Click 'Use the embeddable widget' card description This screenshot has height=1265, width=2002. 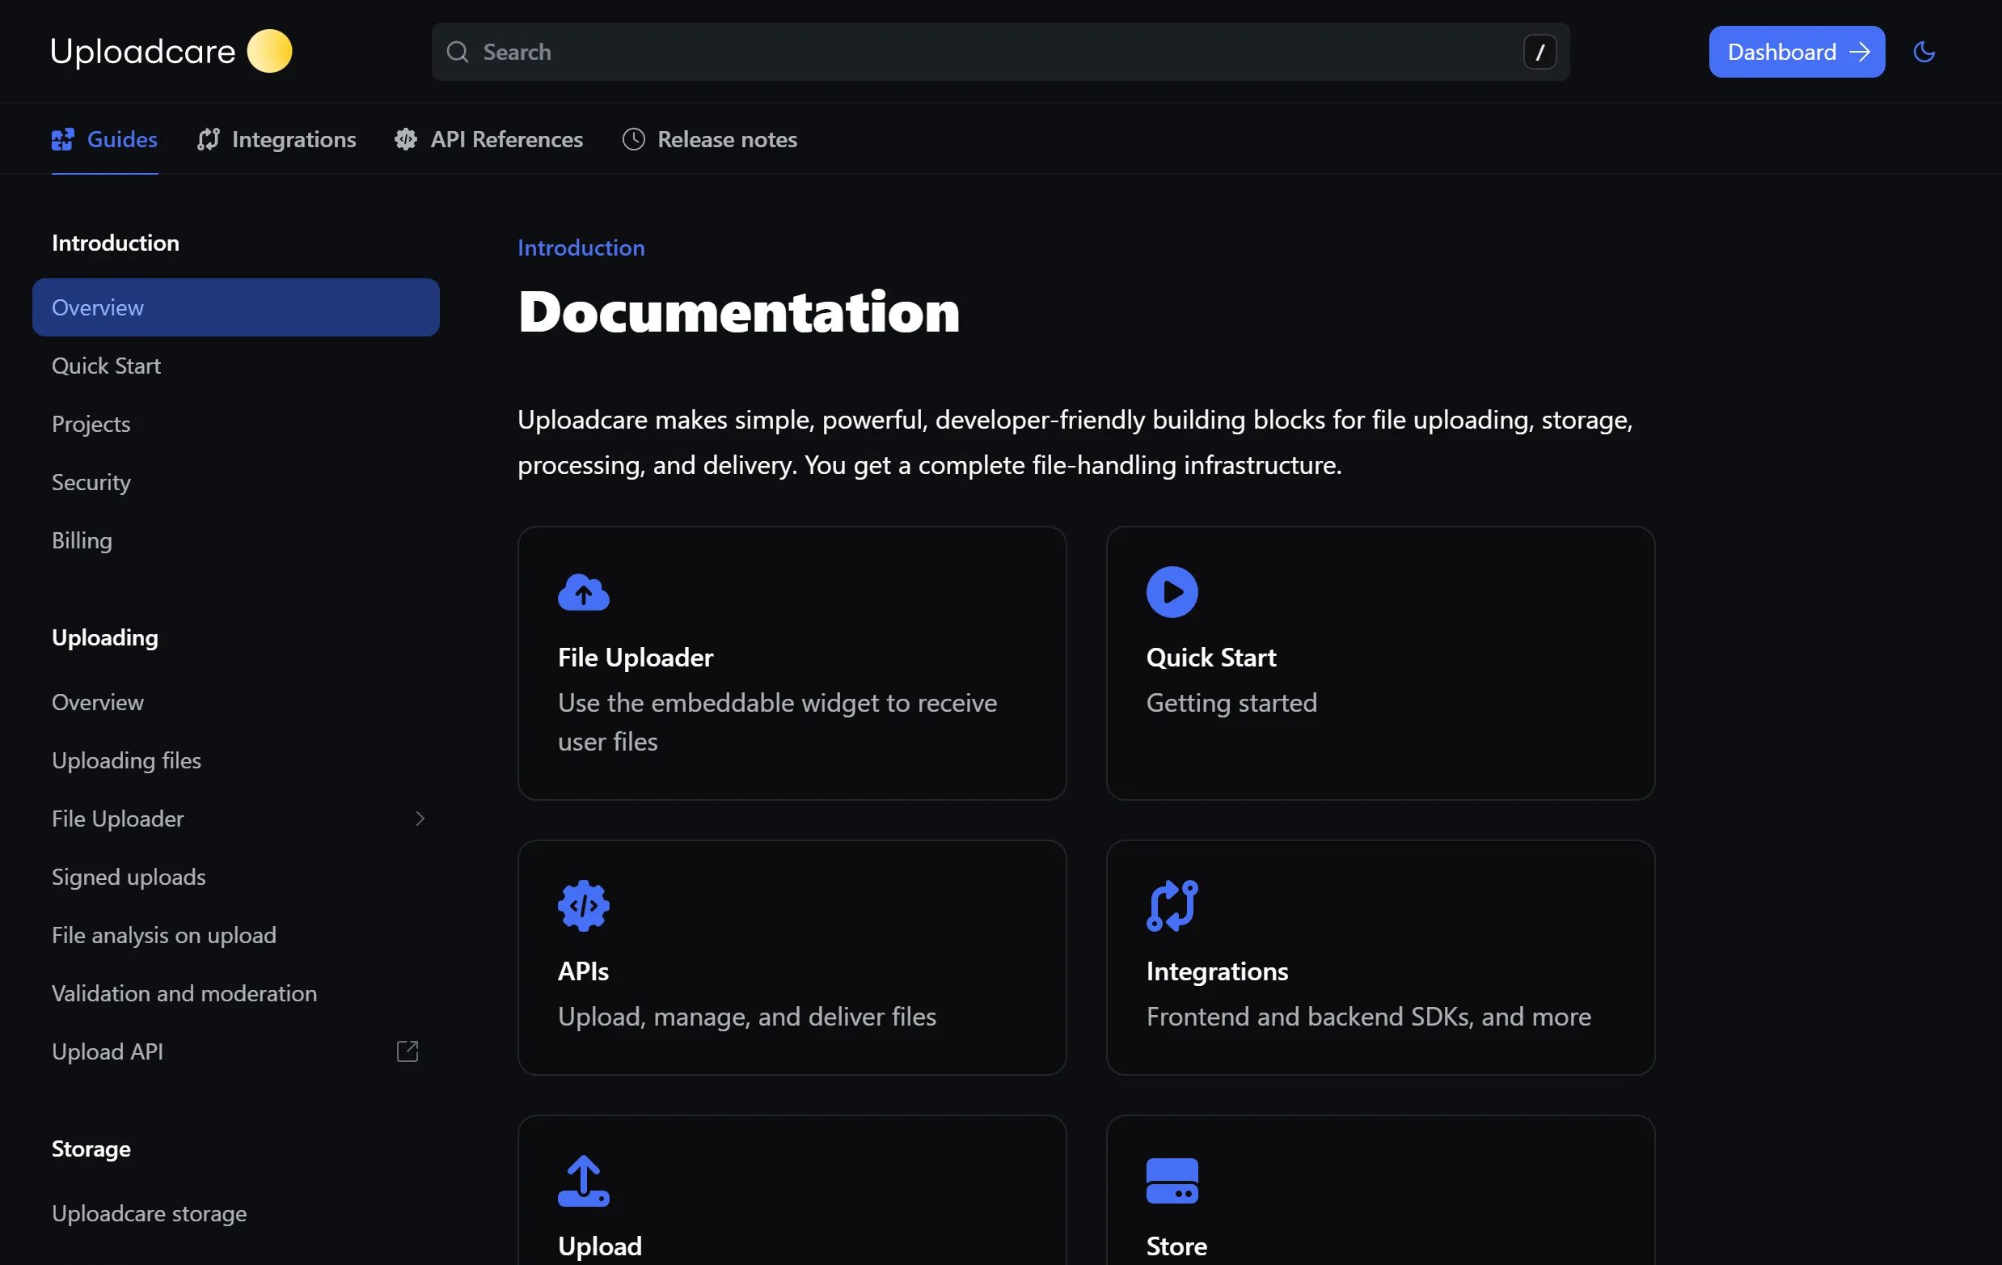pyautogui.click(x=777, y=722)
